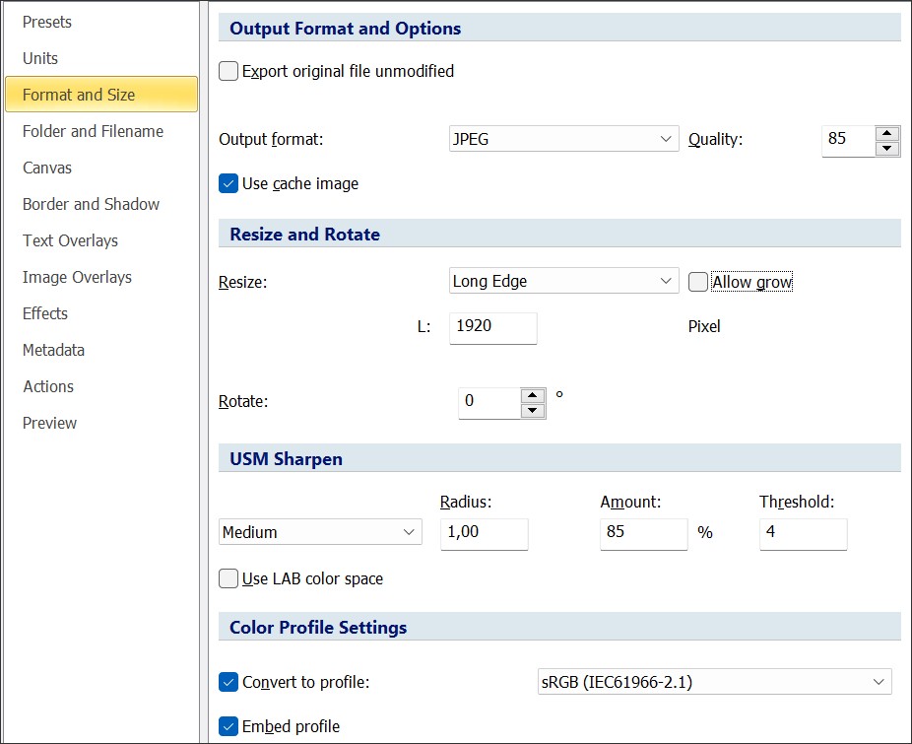The width and height of the screenshot is (912, 744).
Task: Enable Use LAB color space
Action: [228, 578]
